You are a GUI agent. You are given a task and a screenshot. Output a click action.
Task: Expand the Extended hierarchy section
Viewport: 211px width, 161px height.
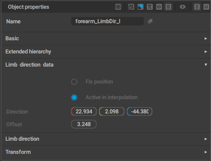pyautogui.click(x=106, y=52)
